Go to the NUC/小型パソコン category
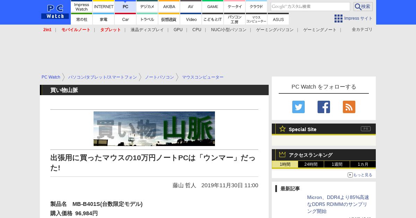416x218 pixels. point(229,30)
